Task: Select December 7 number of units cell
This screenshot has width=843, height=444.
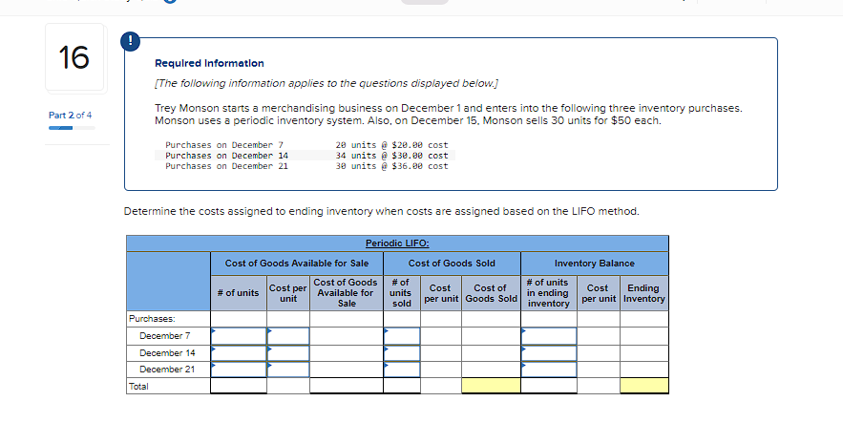Action: [x=239, y=336]
